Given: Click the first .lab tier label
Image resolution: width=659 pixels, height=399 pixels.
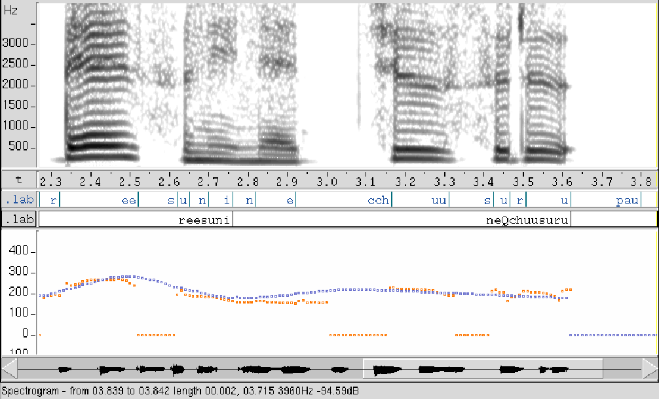Looking at the screenshot, I should tap(19, 199).
